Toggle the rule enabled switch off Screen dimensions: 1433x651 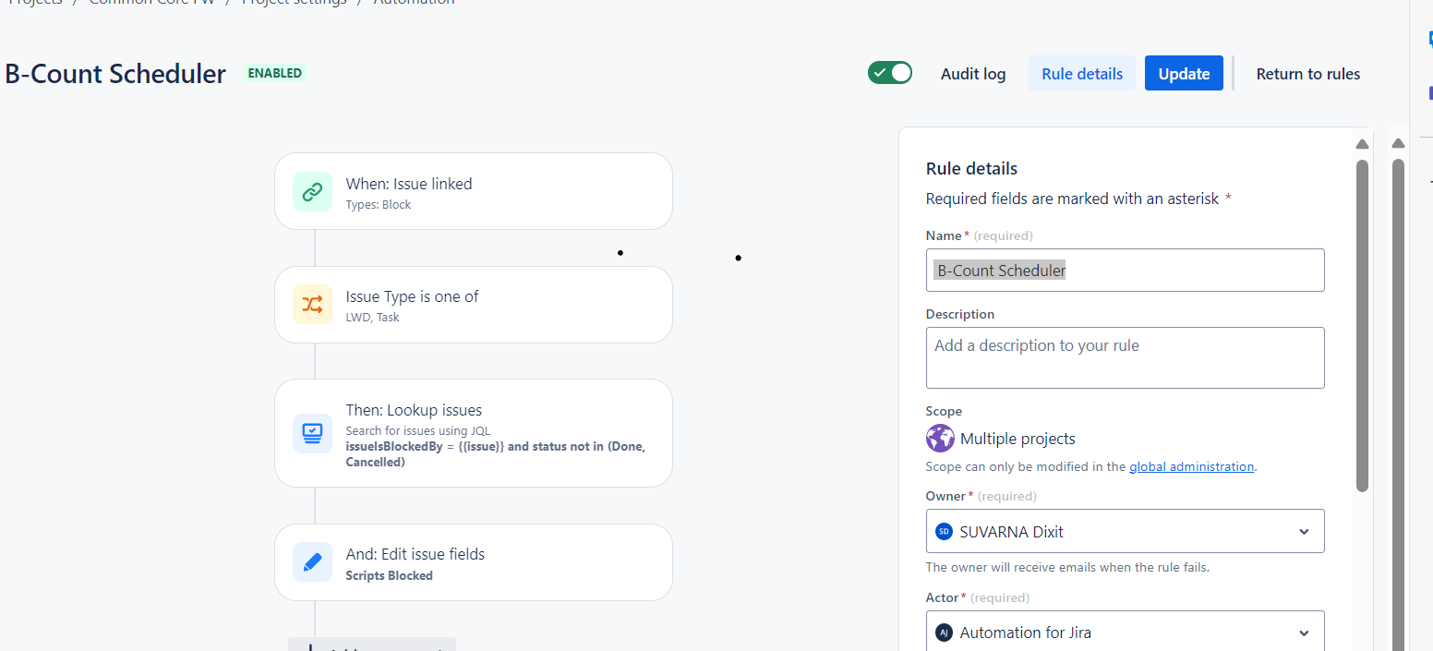pos(889,73)
